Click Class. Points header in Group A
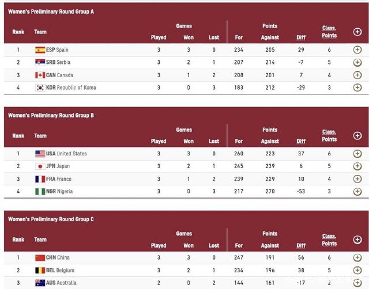Screen dimensions: 369x289 (329, 32)
